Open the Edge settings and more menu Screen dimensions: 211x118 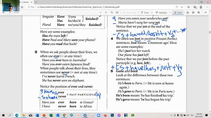coord(207,7)
